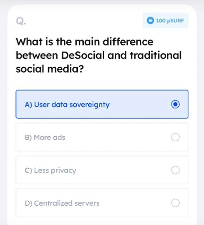Click the "D) Centralized servers" answer text
Viewport: 204px width, 225px height.
coord(62,203)
